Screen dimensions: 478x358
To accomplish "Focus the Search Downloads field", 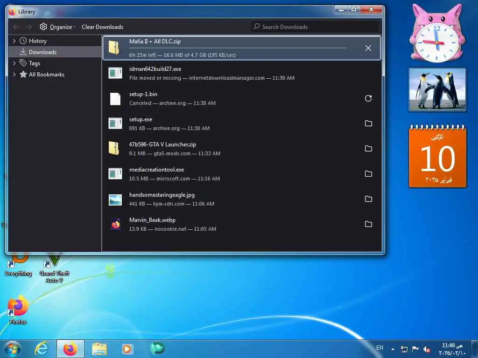I will (x=315, y=27).
